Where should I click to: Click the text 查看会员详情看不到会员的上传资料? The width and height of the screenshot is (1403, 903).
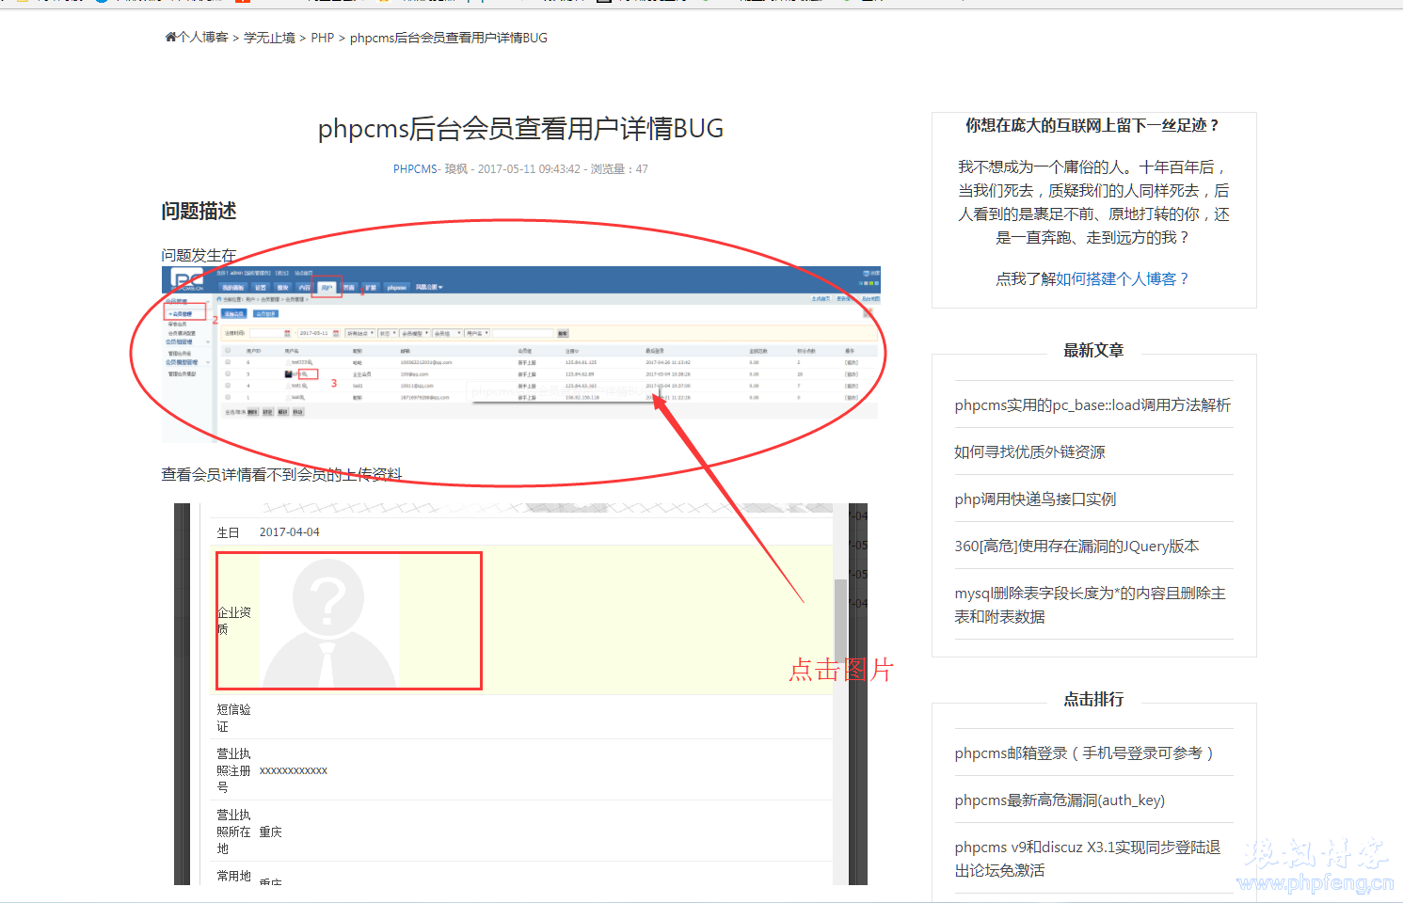pos(281,474)
